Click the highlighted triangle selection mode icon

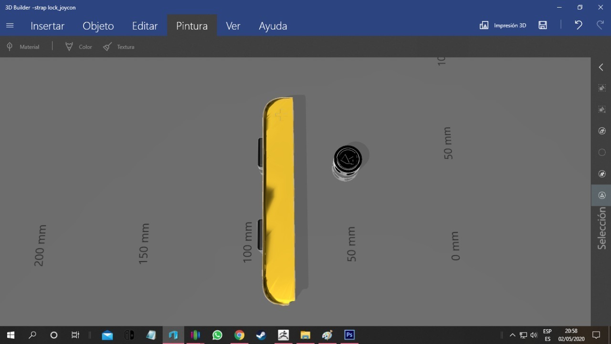(x=602, y=195)
